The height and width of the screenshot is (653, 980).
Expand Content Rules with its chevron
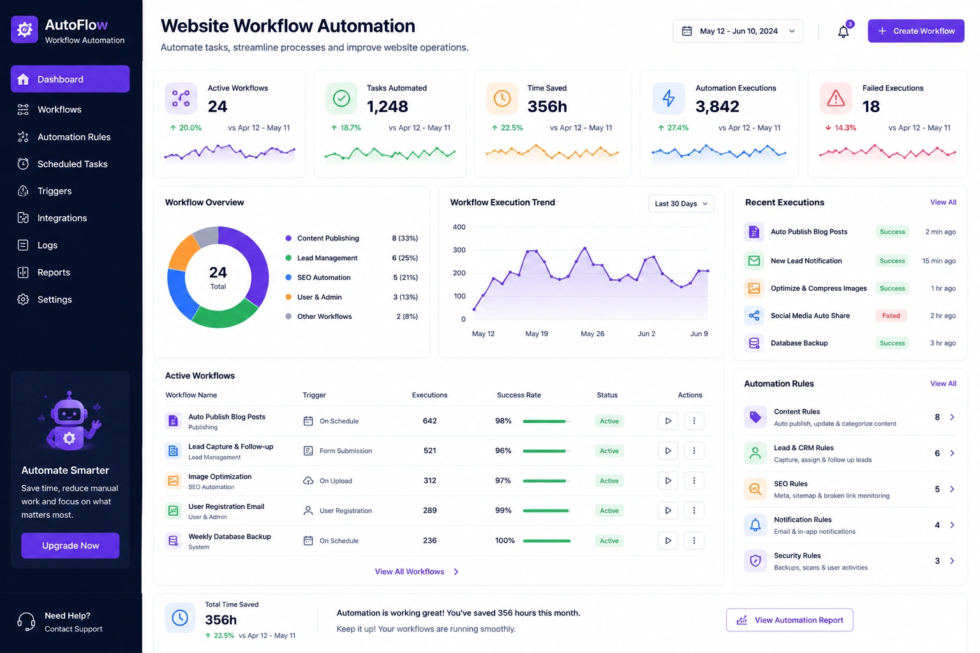pos(952,417)
